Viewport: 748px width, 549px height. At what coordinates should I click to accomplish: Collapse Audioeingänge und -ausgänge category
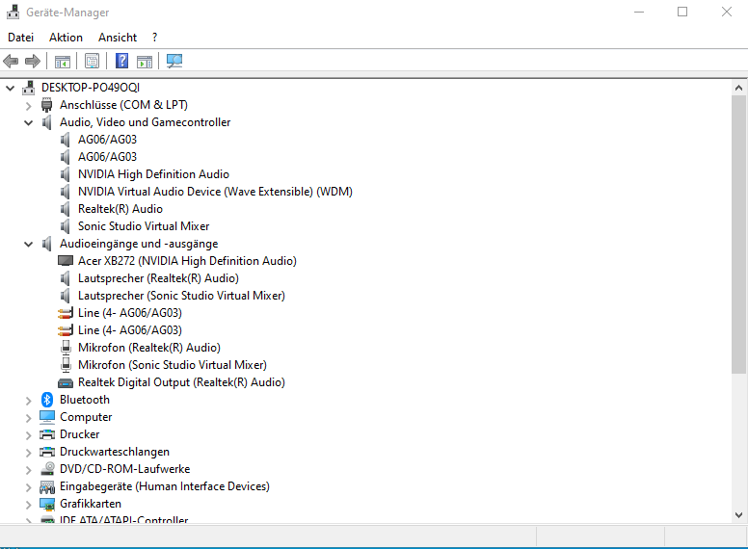(28, 245)
